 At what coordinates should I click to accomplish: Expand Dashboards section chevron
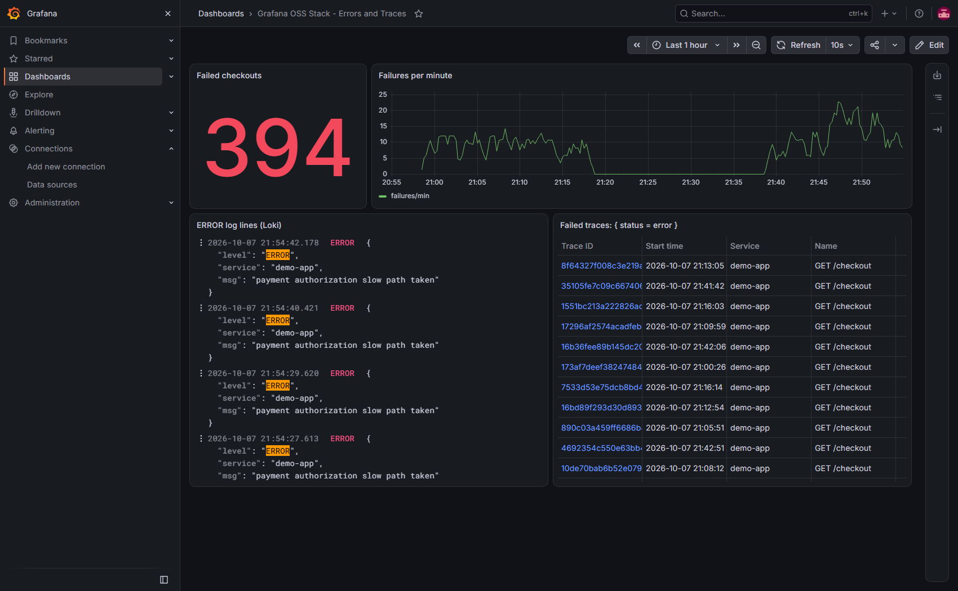(171, 77)
